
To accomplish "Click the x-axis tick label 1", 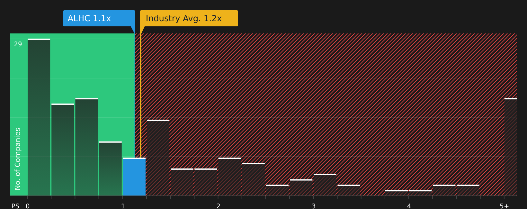I will 123,206.
